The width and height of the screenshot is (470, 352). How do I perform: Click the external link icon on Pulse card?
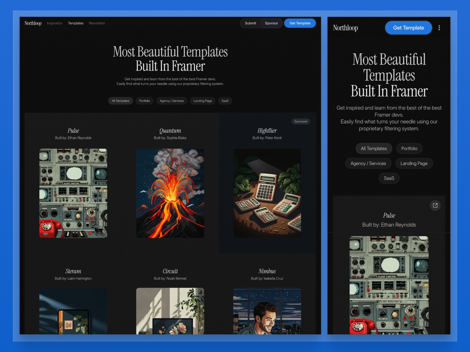pos(435,205)
